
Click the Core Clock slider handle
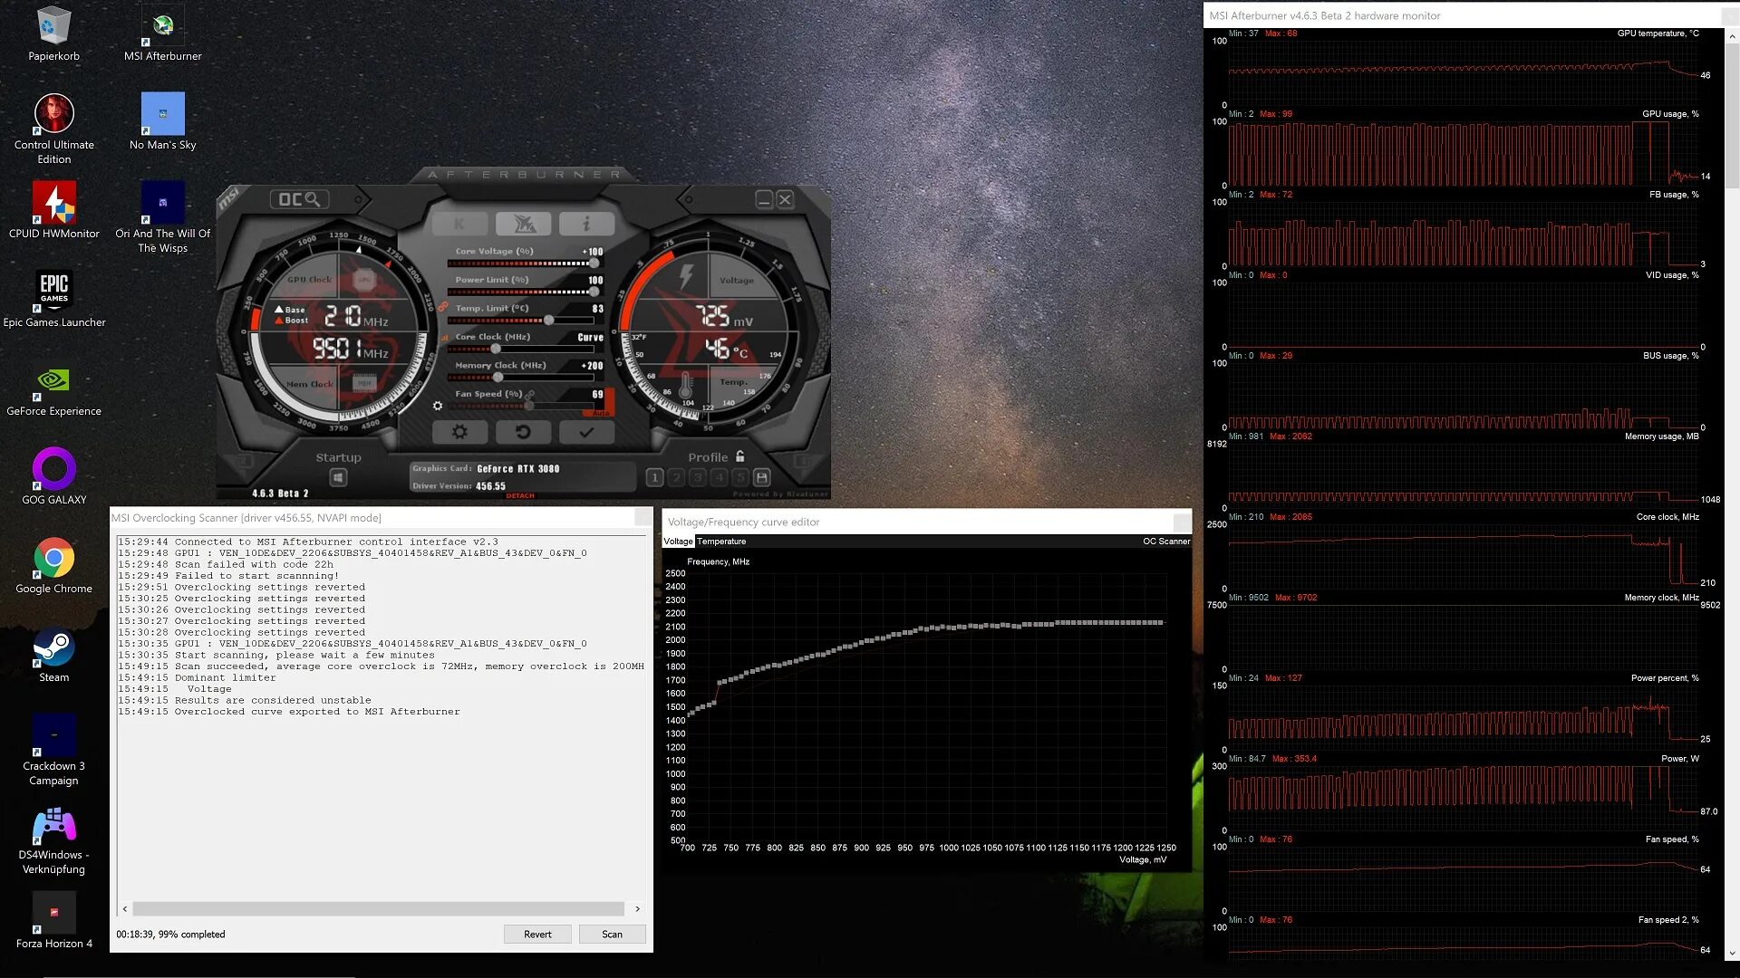point(496,349)
